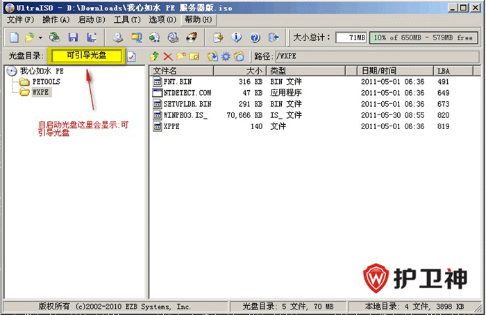
Task: Click the Make CD/DVD image drive icon
Action: point(117,37)
